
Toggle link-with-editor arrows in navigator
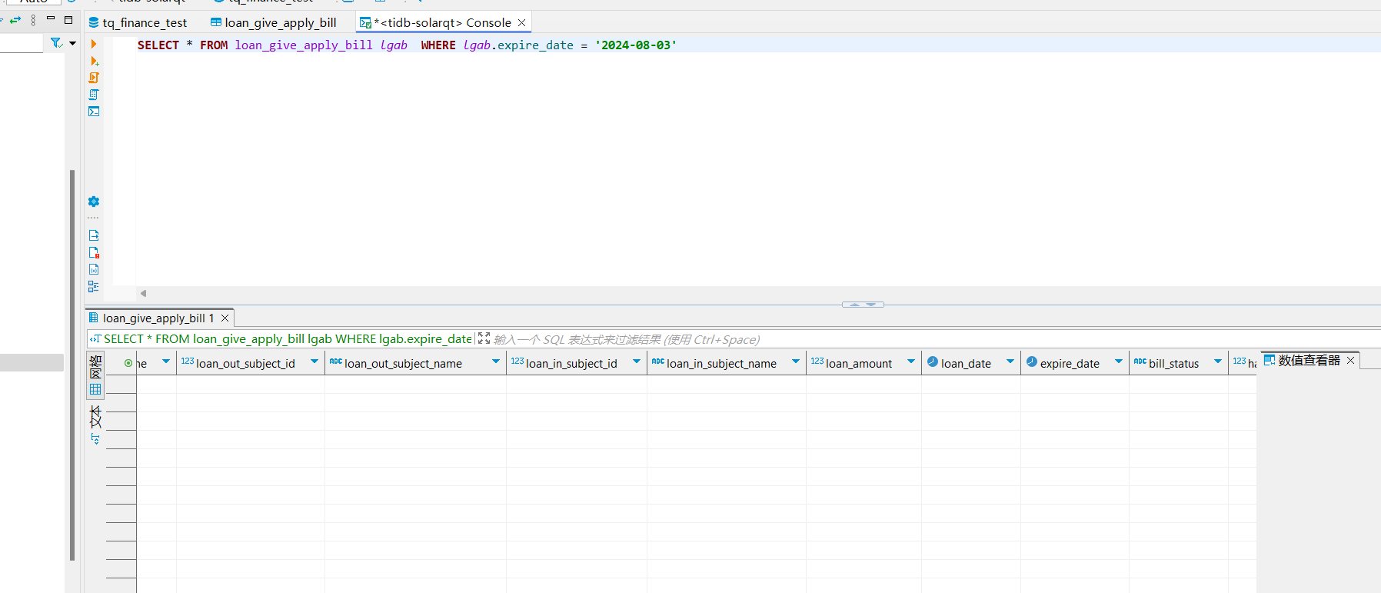point(15,20)
